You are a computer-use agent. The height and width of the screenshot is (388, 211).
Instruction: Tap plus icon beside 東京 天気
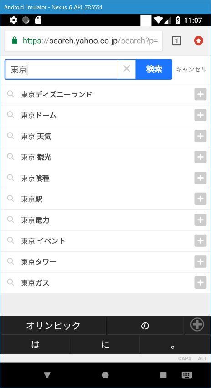(201, 136)
